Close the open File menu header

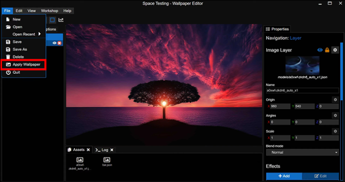(x=7, y=11)
